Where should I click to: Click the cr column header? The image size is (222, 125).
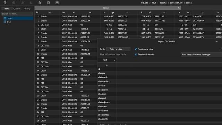(x=203, y=12)
